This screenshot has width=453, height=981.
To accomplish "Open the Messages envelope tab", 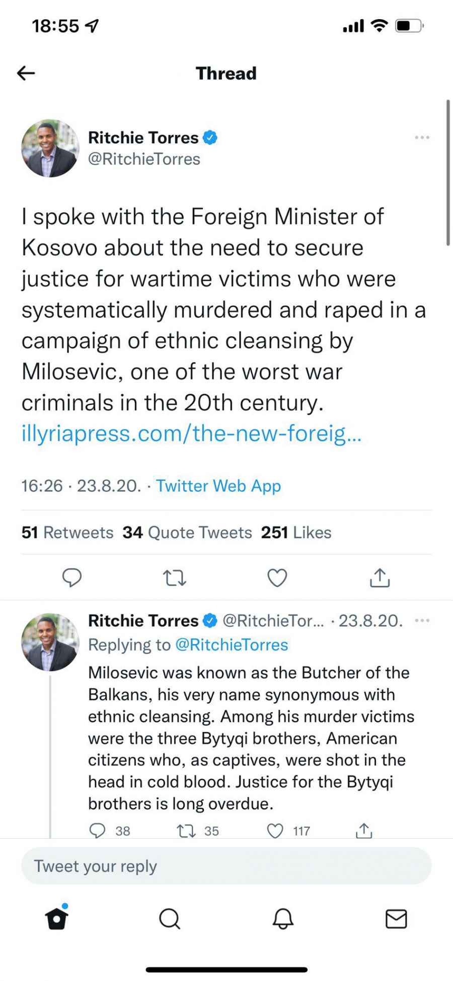I will 396,918.
